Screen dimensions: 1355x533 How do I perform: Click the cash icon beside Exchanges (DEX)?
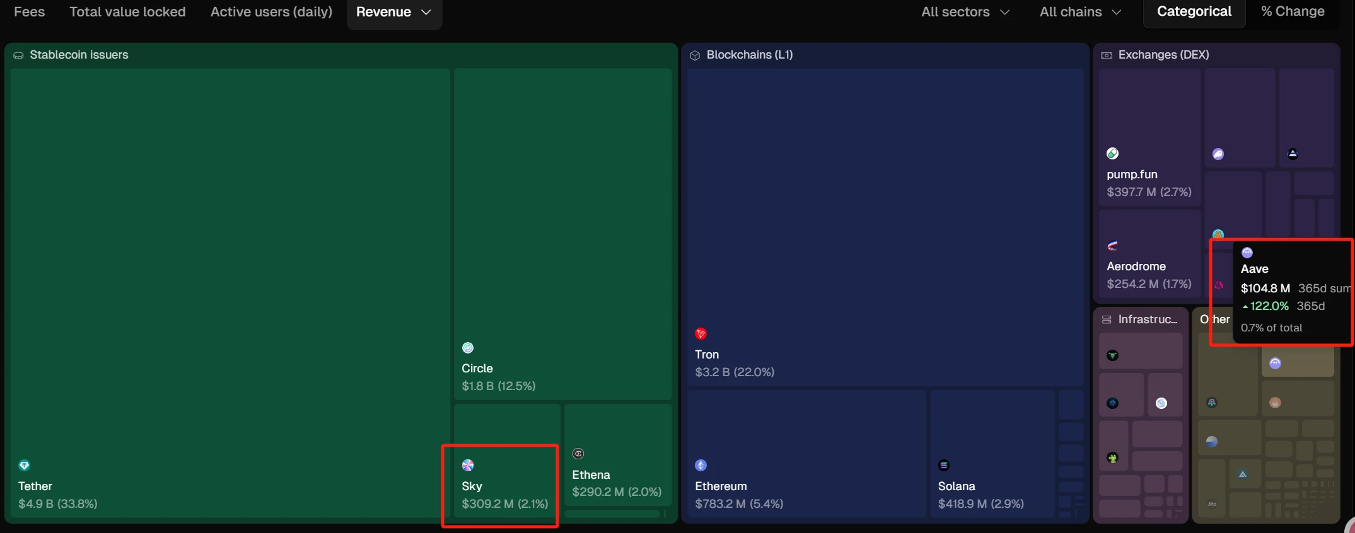(1107, 55)
